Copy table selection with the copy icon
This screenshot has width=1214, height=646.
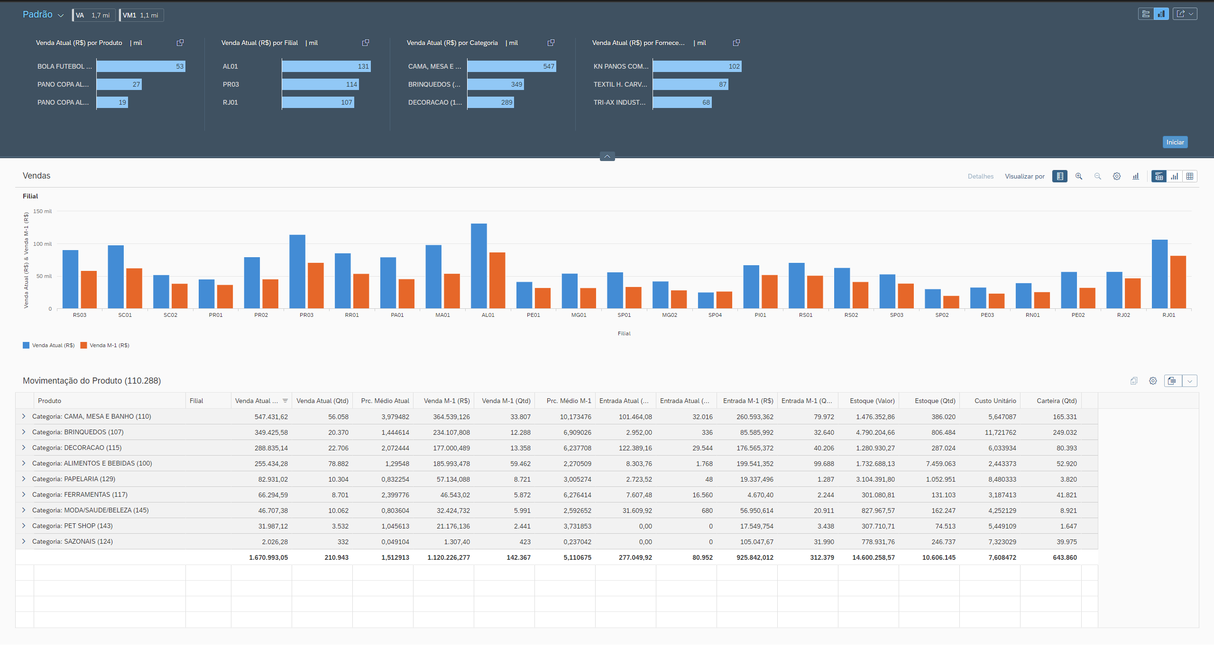pos(1133,381)
